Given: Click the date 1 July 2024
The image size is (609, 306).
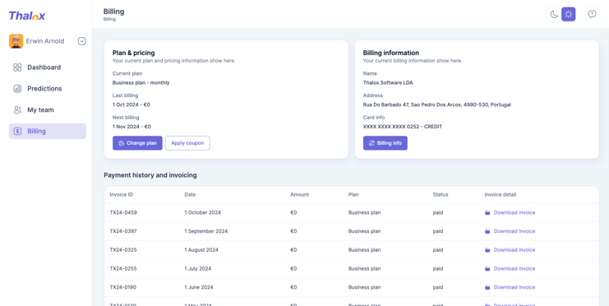Looking at the screenshot, I should coord(198,269).
